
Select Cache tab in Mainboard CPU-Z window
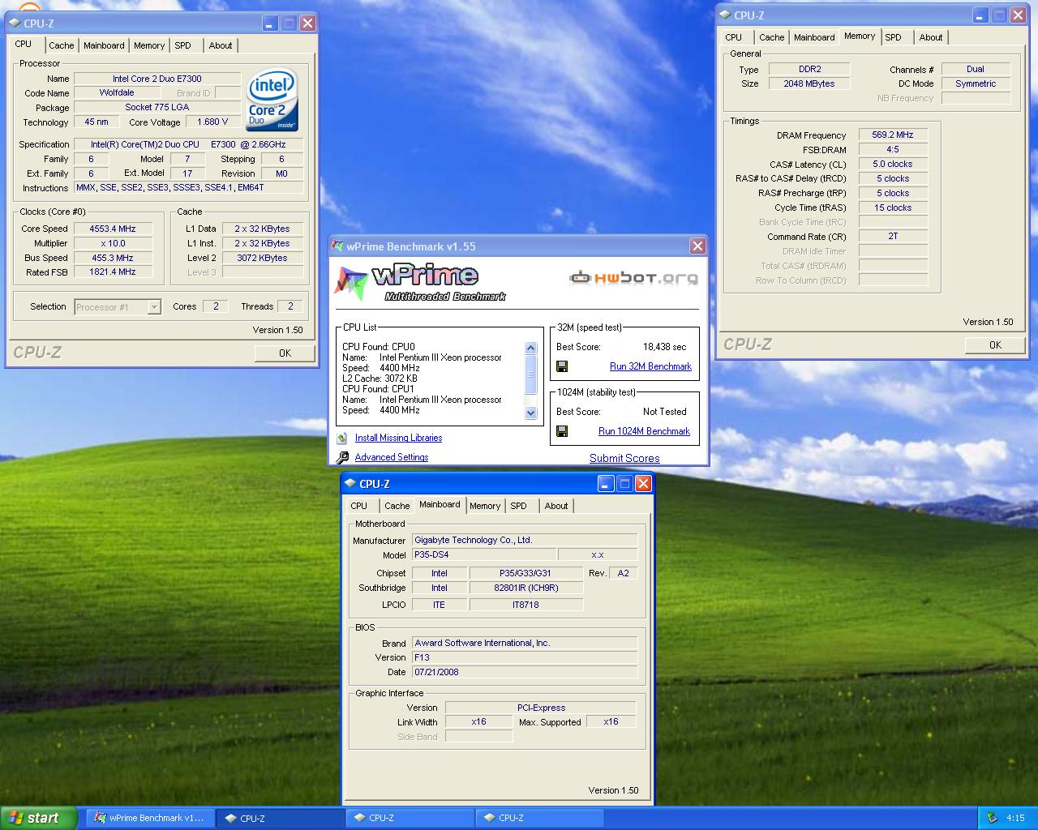[397, 506]
